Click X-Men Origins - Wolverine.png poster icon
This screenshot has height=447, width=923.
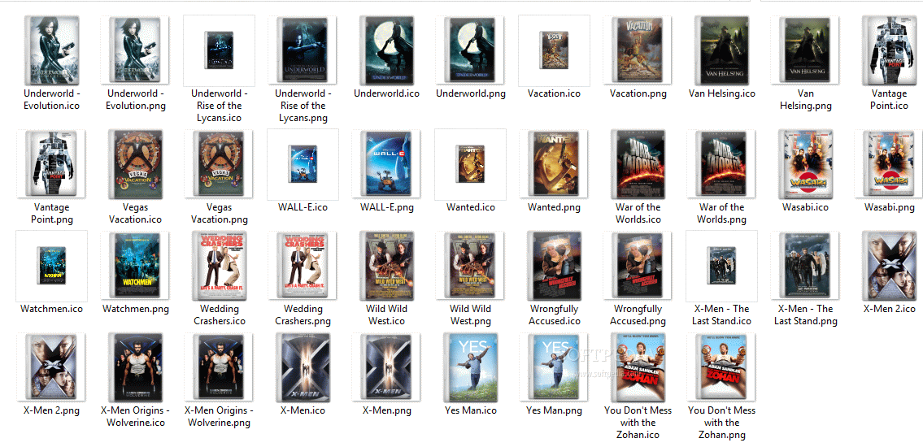(x=219, y=367)
